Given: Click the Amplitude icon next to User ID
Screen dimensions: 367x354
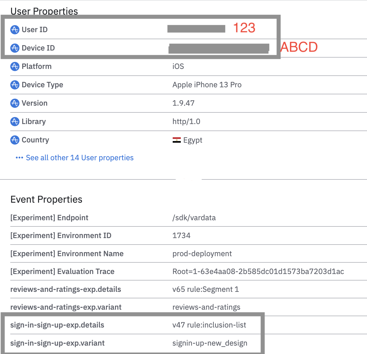Looking at the screenshot, I should [x=15, y=30].
